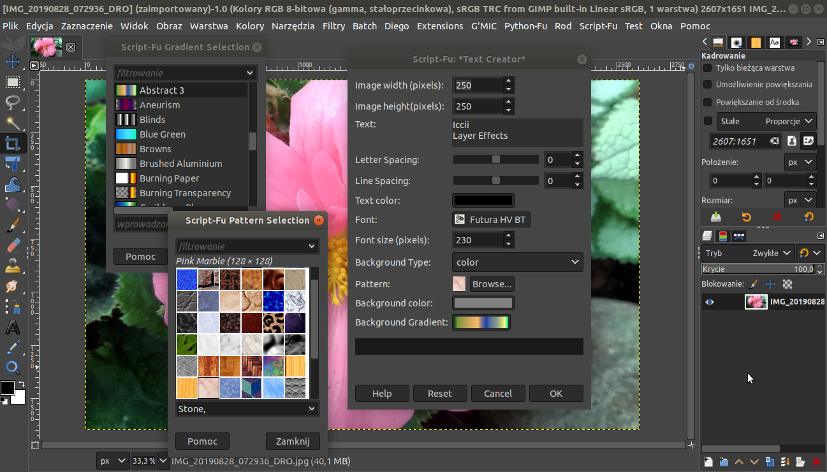Pick the Eraser tool
The height and width of the screenshot is (472, 827).
pyautogui.click(x=12, y=246)
